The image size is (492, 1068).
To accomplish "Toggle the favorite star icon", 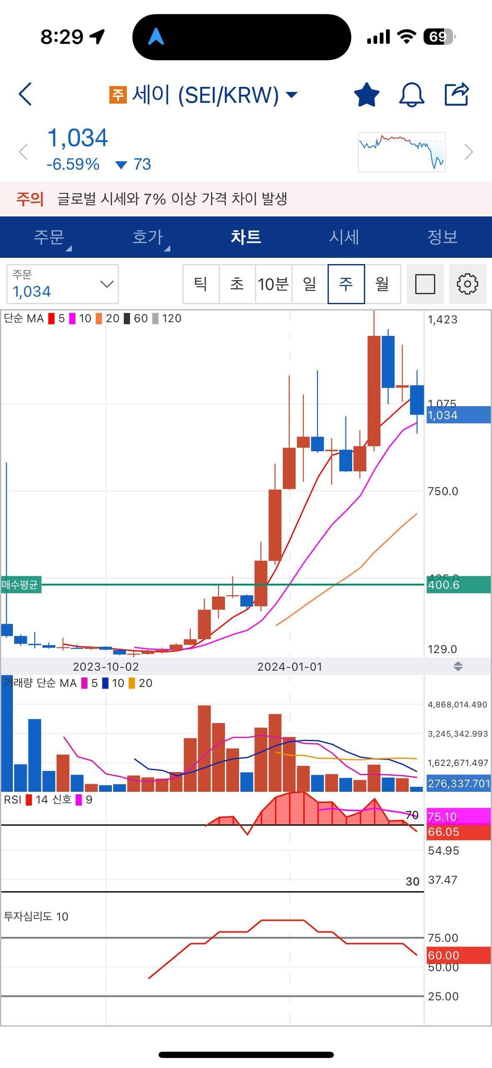I will pos(366,94).
